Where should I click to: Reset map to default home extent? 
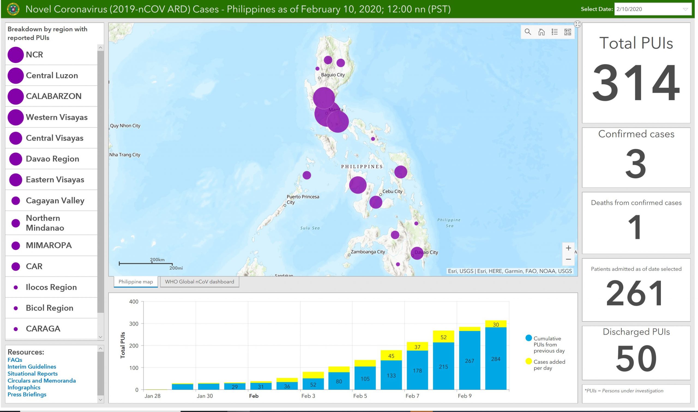[541, 32]
